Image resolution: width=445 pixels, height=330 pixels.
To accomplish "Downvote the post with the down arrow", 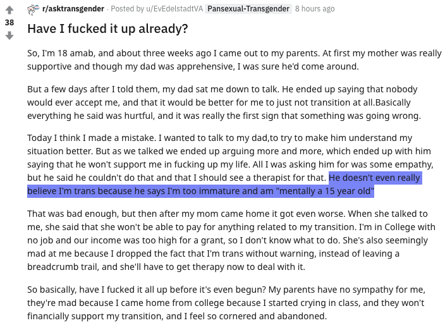I will click(x=9, y=35).
